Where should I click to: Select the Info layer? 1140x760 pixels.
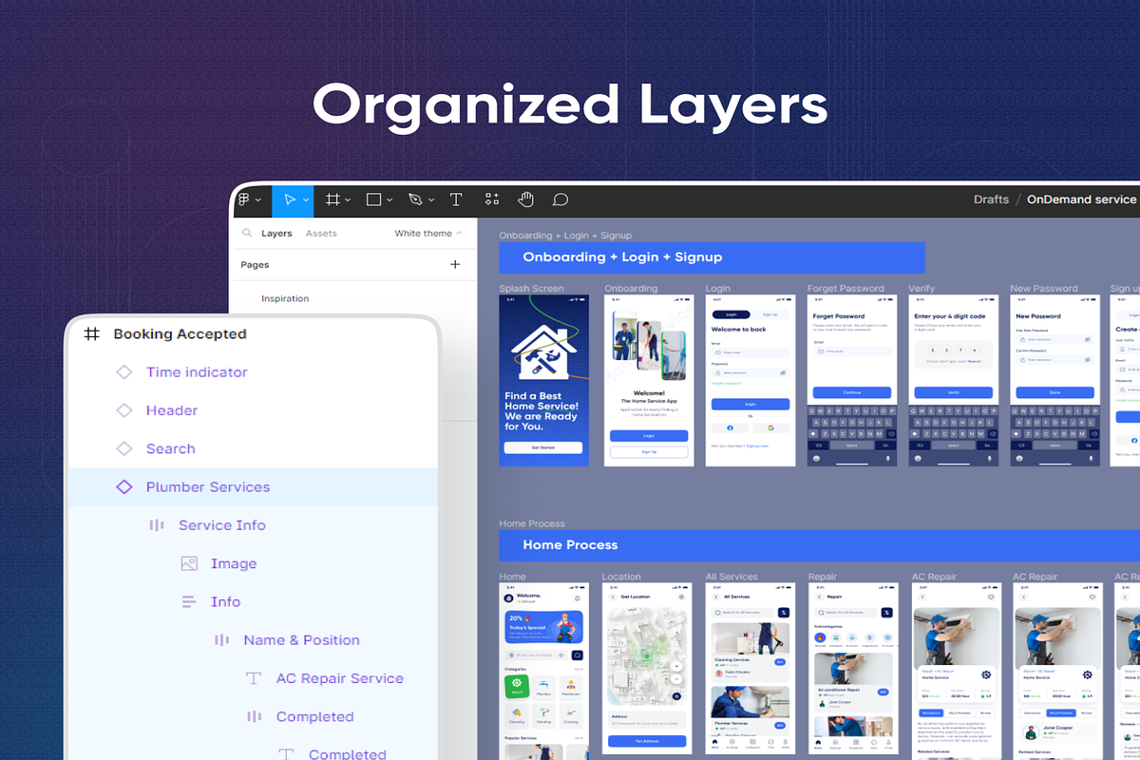coord(225,601)
